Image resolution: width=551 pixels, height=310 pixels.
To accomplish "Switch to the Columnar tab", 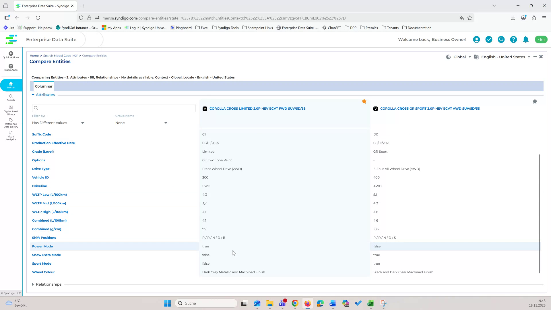I will click(44, 86).
